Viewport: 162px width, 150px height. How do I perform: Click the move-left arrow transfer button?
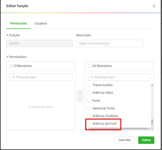point(80,93)
